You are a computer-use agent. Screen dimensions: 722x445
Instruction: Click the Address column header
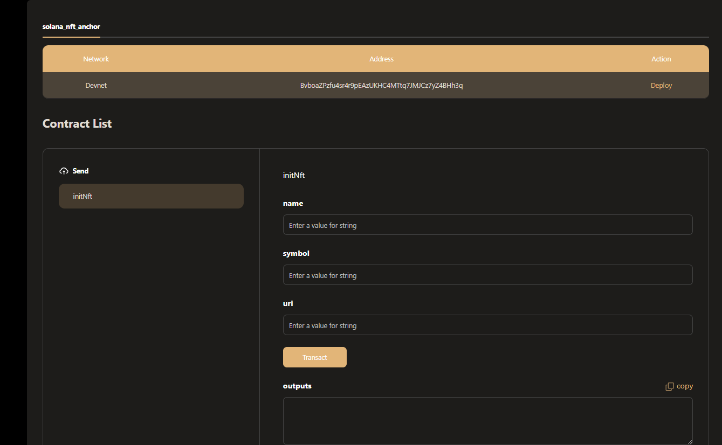[x=381, y=59]
